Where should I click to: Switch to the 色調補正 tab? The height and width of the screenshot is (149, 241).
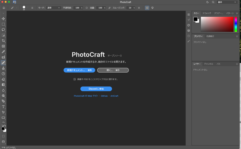210,36
